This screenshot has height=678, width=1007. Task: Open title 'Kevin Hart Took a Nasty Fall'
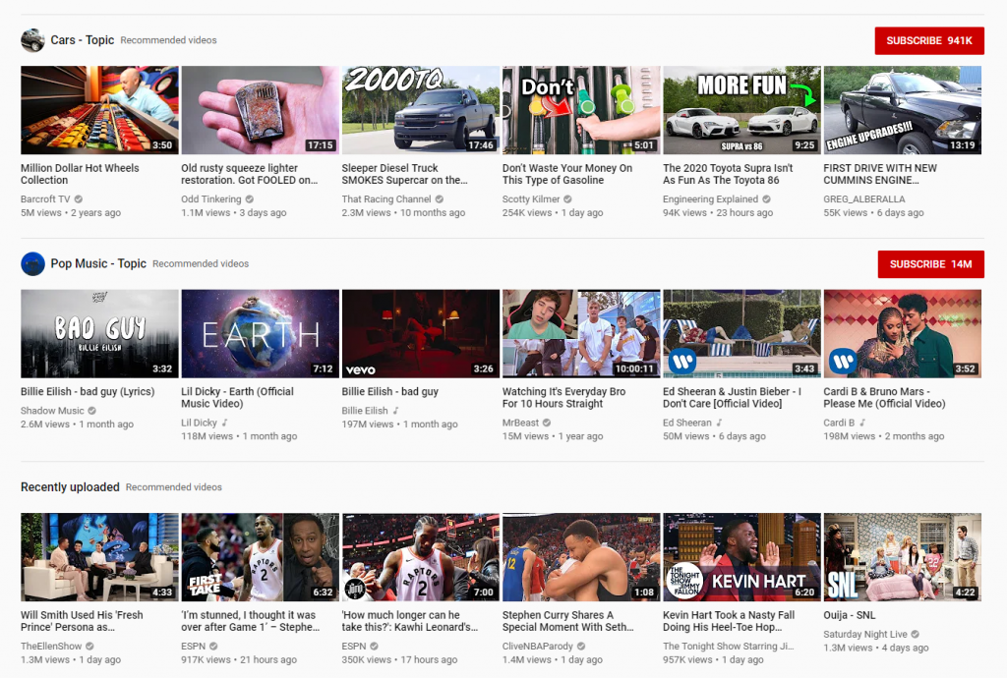(x=729, y=621)
